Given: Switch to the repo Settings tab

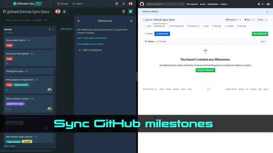Looking at the screenshot, I should (241, 26).
